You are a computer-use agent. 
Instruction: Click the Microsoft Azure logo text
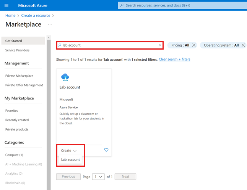(x=32, y=5)
